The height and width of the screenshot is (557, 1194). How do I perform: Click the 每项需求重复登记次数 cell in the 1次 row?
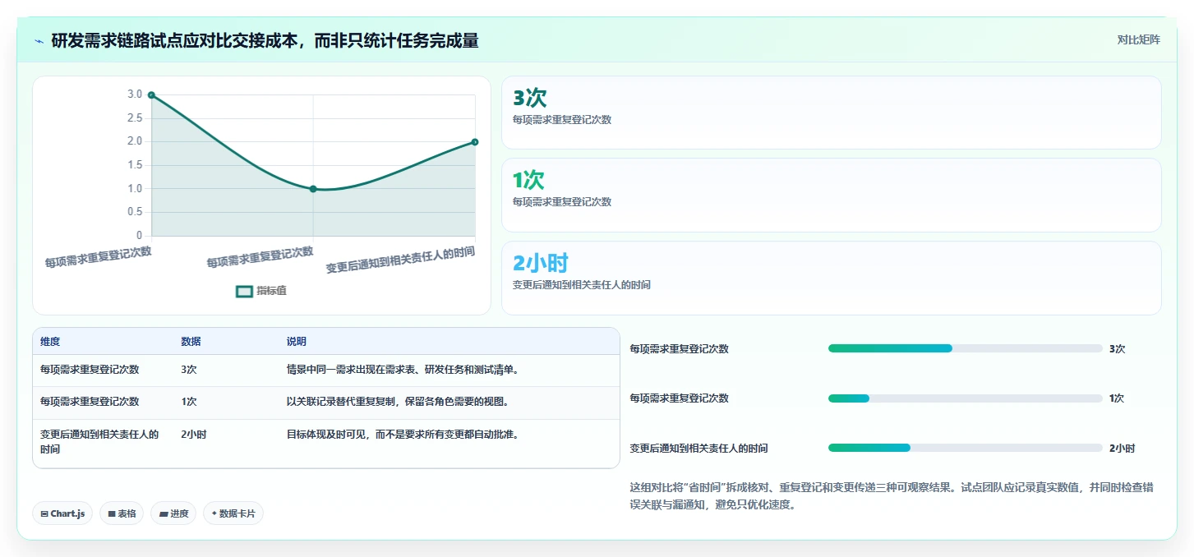tap(90, 402)
